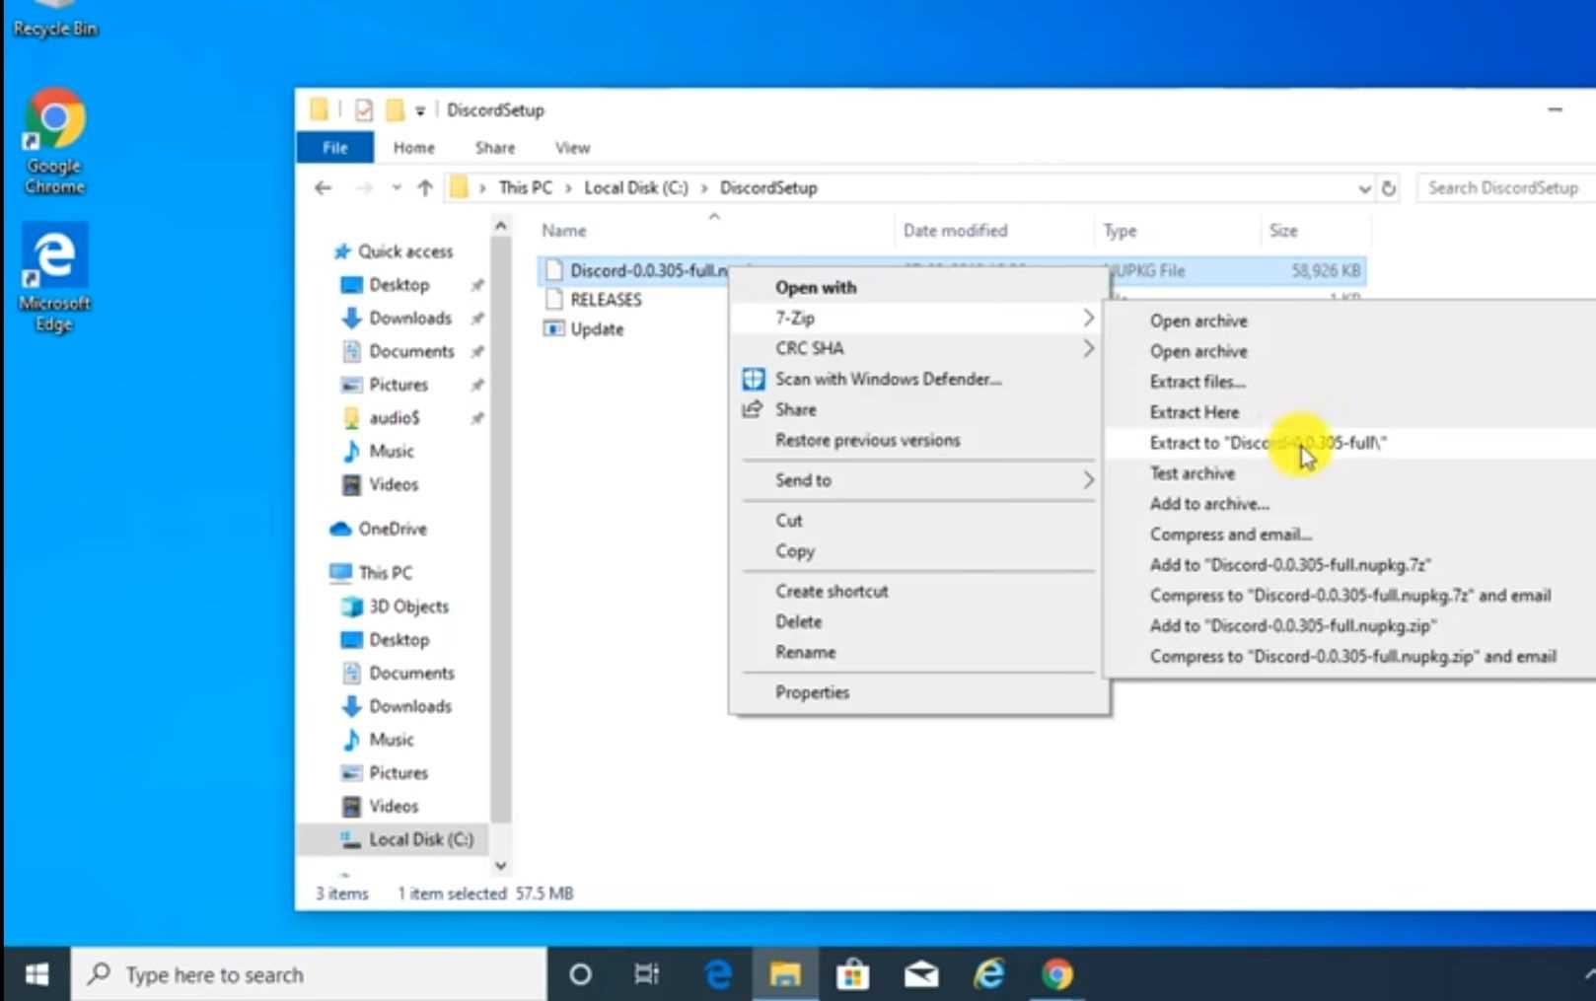Choose Open with in context menu
The image size is (1596, 1001).
(x=918, y=287)
